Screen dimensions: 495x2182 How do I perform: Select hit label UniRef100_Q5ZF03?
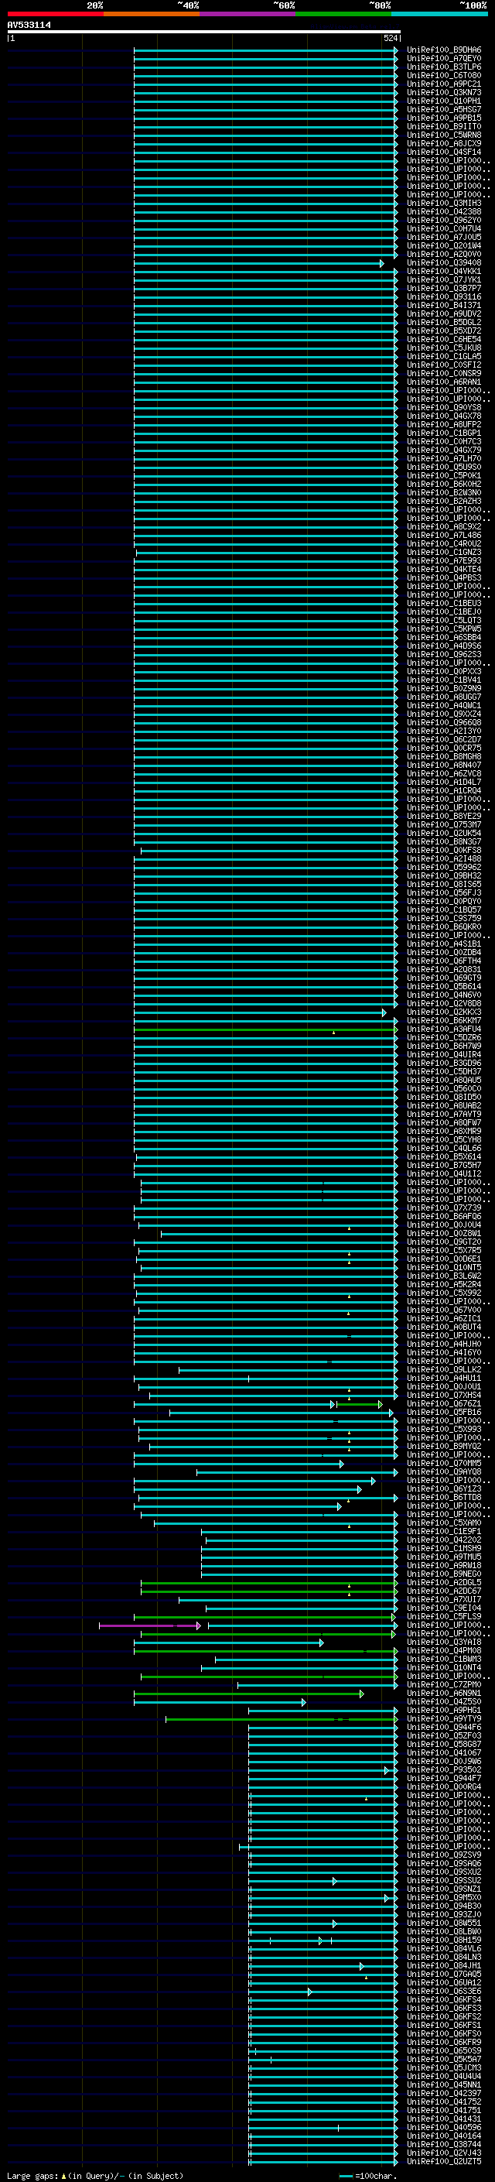[444, 1735]
